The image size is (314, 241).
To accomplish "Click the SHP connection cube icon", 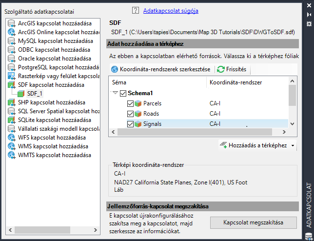I will pyautogui.click(x=12, y=102).
